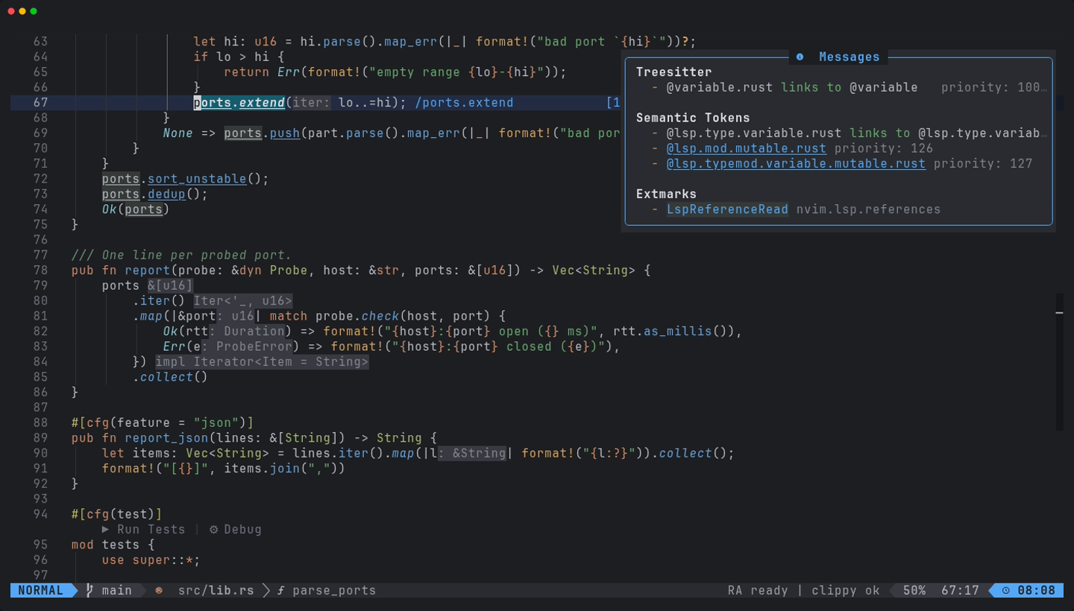Click the "Iter<'_, u16>" inlay hint

click(242, 301)
